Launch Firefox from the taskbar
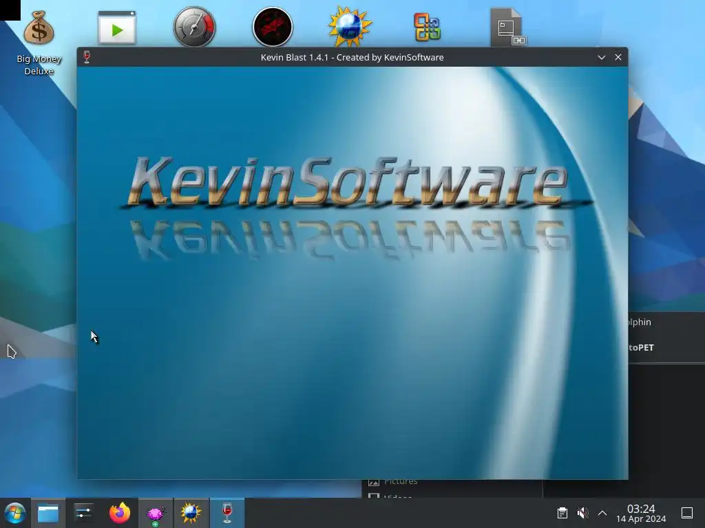The image size is (705, 528). tap(120, 513)
